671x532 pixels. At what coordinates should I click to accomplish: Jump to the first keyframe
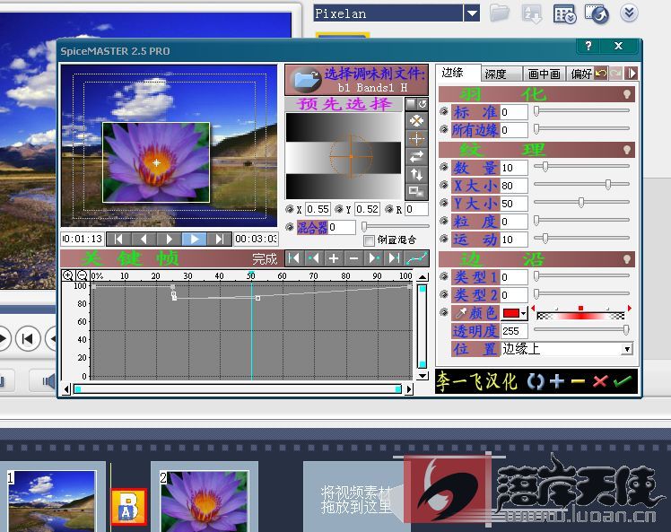pos(293,258)
